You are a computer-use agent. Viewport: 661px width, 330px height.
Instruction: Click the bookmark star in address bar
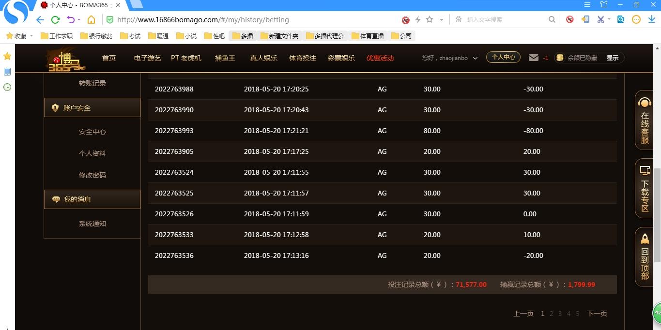(430, 20)
